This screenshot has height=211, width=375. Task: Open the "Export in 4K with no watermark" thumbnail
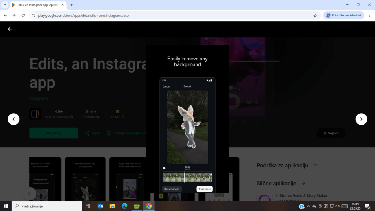45,179
